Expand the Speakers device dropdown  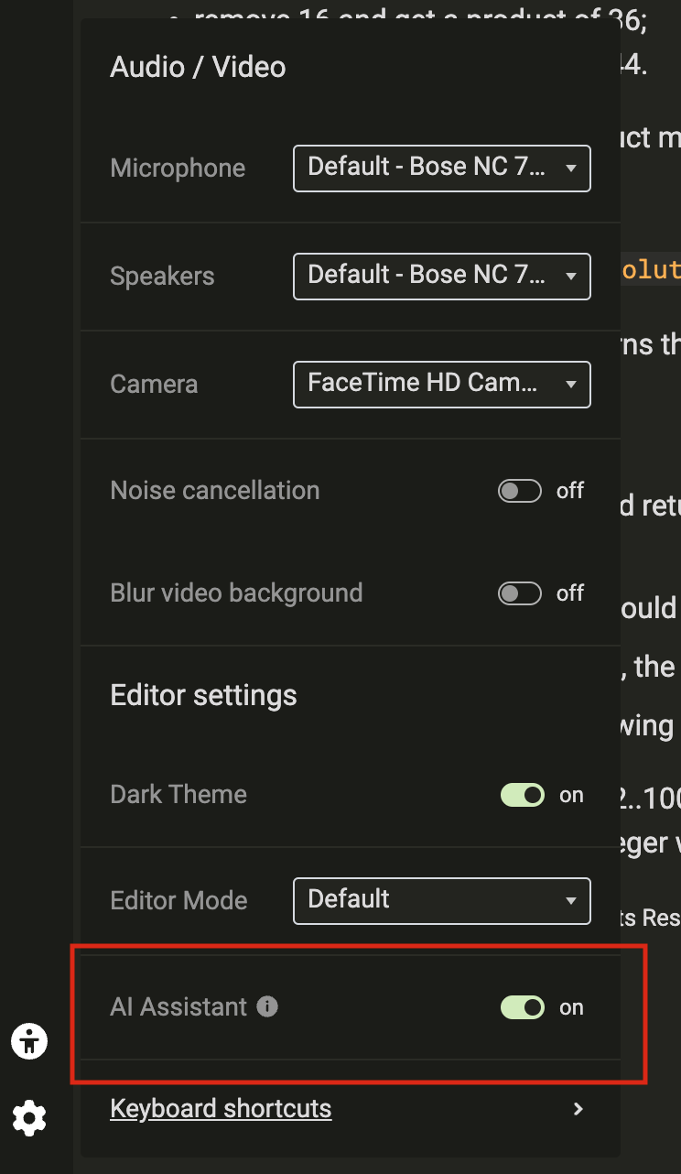(x=441, y=277)
